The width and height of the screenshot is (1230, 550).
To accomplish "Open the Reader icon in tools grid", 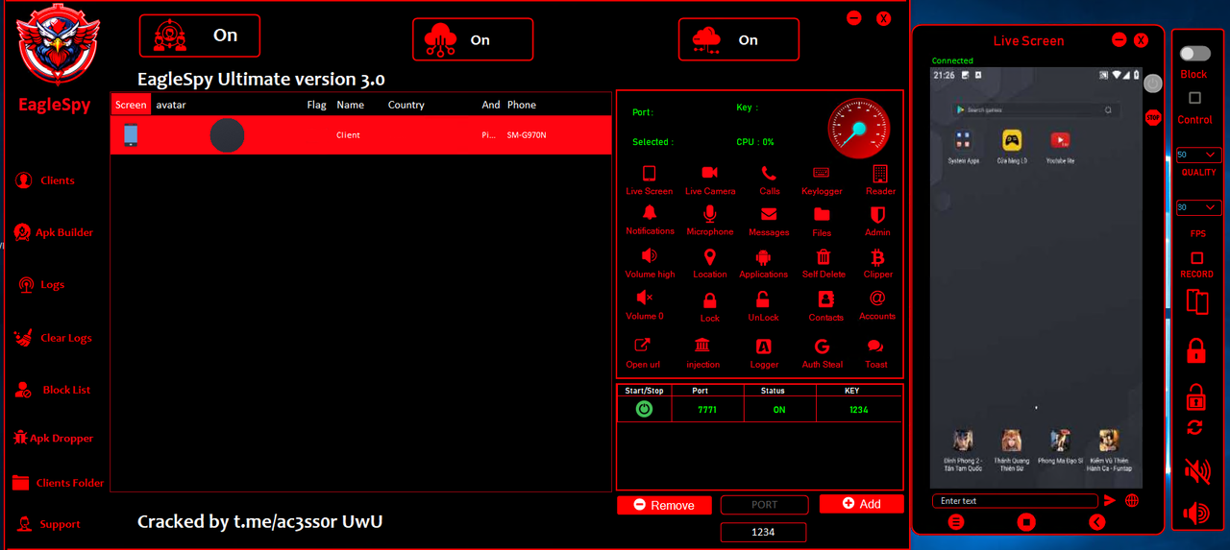I will tap(879, 174).
